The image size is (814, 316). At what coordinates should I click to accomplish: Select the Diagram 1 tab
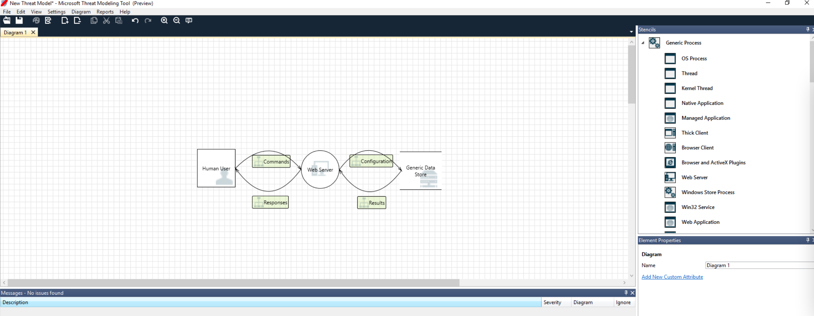(x=15, y=32)
